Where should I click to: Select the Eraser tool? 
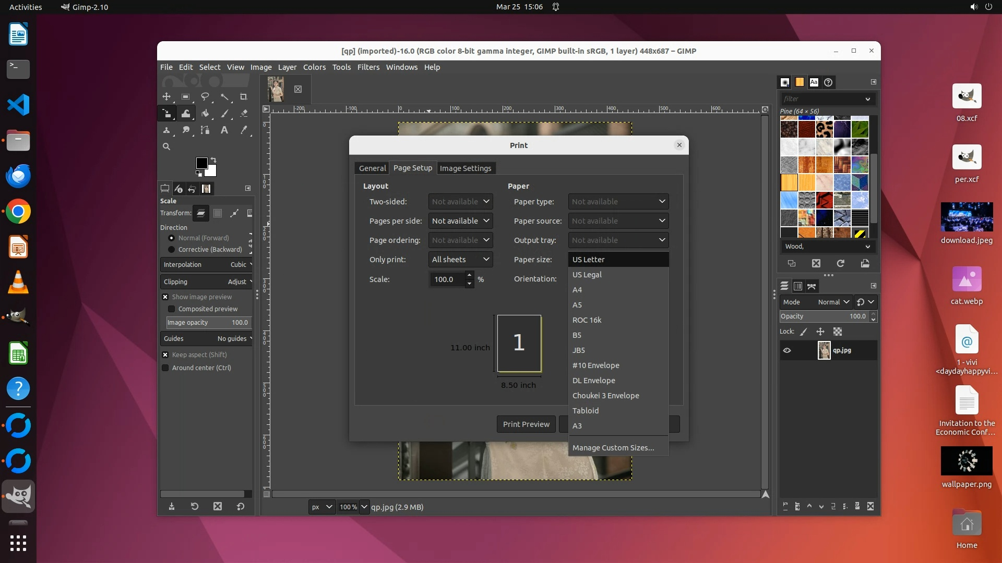point(244,114)
